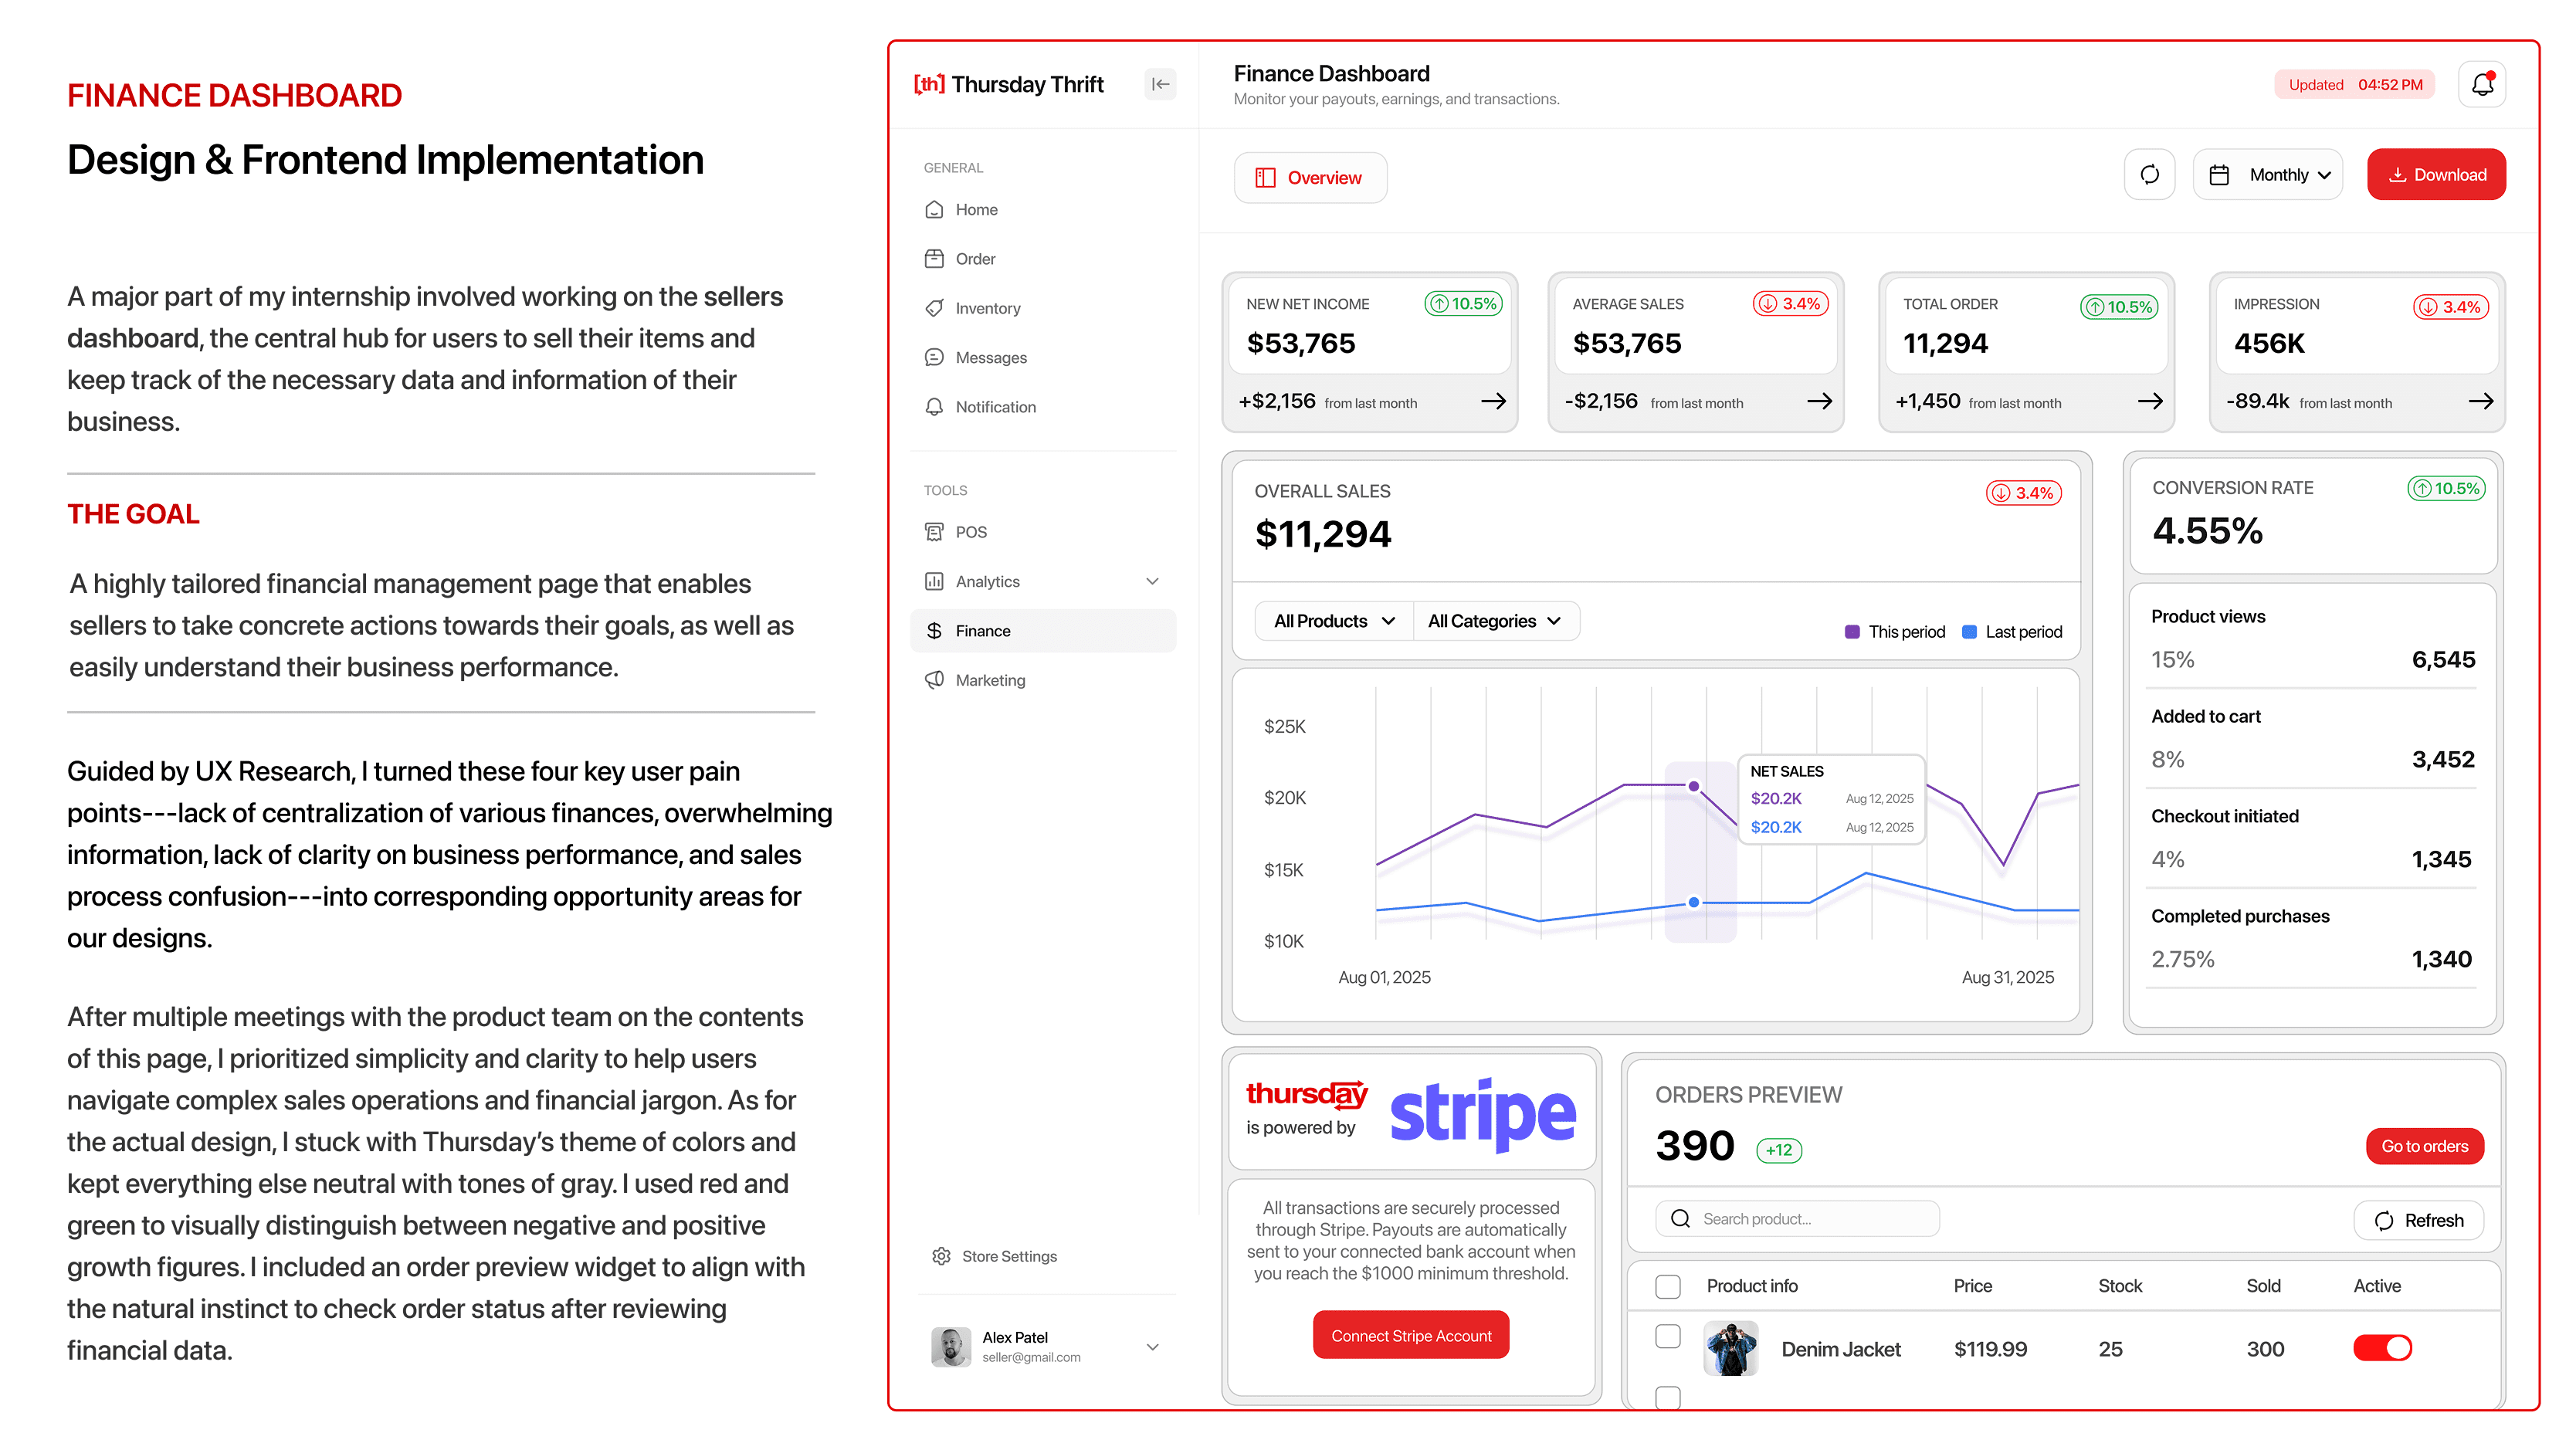Open Inventory via its tag icon
The width and height of the screenshot is (2576, 1450).
pyautogui.click(x=934, y=308)
